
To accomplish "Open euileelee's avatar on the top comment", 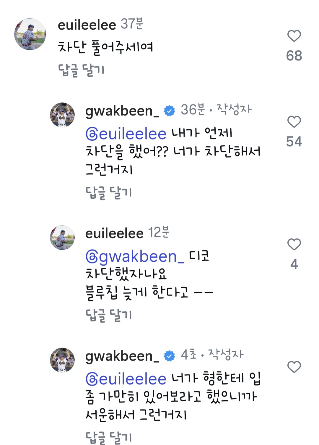I will (30, 34).
